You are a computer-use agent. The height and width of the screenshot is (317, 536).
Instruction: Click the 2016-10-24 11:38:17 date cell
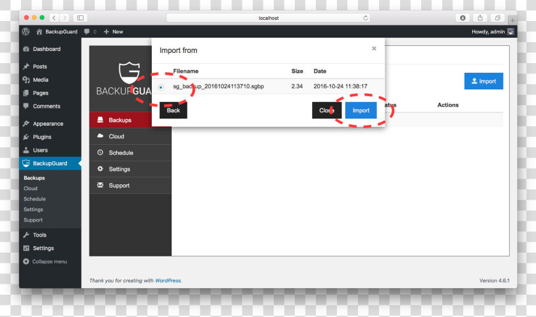pyautogui.click(x=341, y=86)
